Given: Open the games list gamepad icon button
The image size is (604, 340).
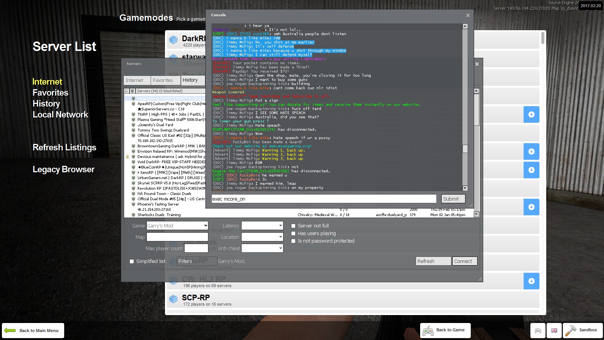Looking at the screenshot, I should (538, 331).
